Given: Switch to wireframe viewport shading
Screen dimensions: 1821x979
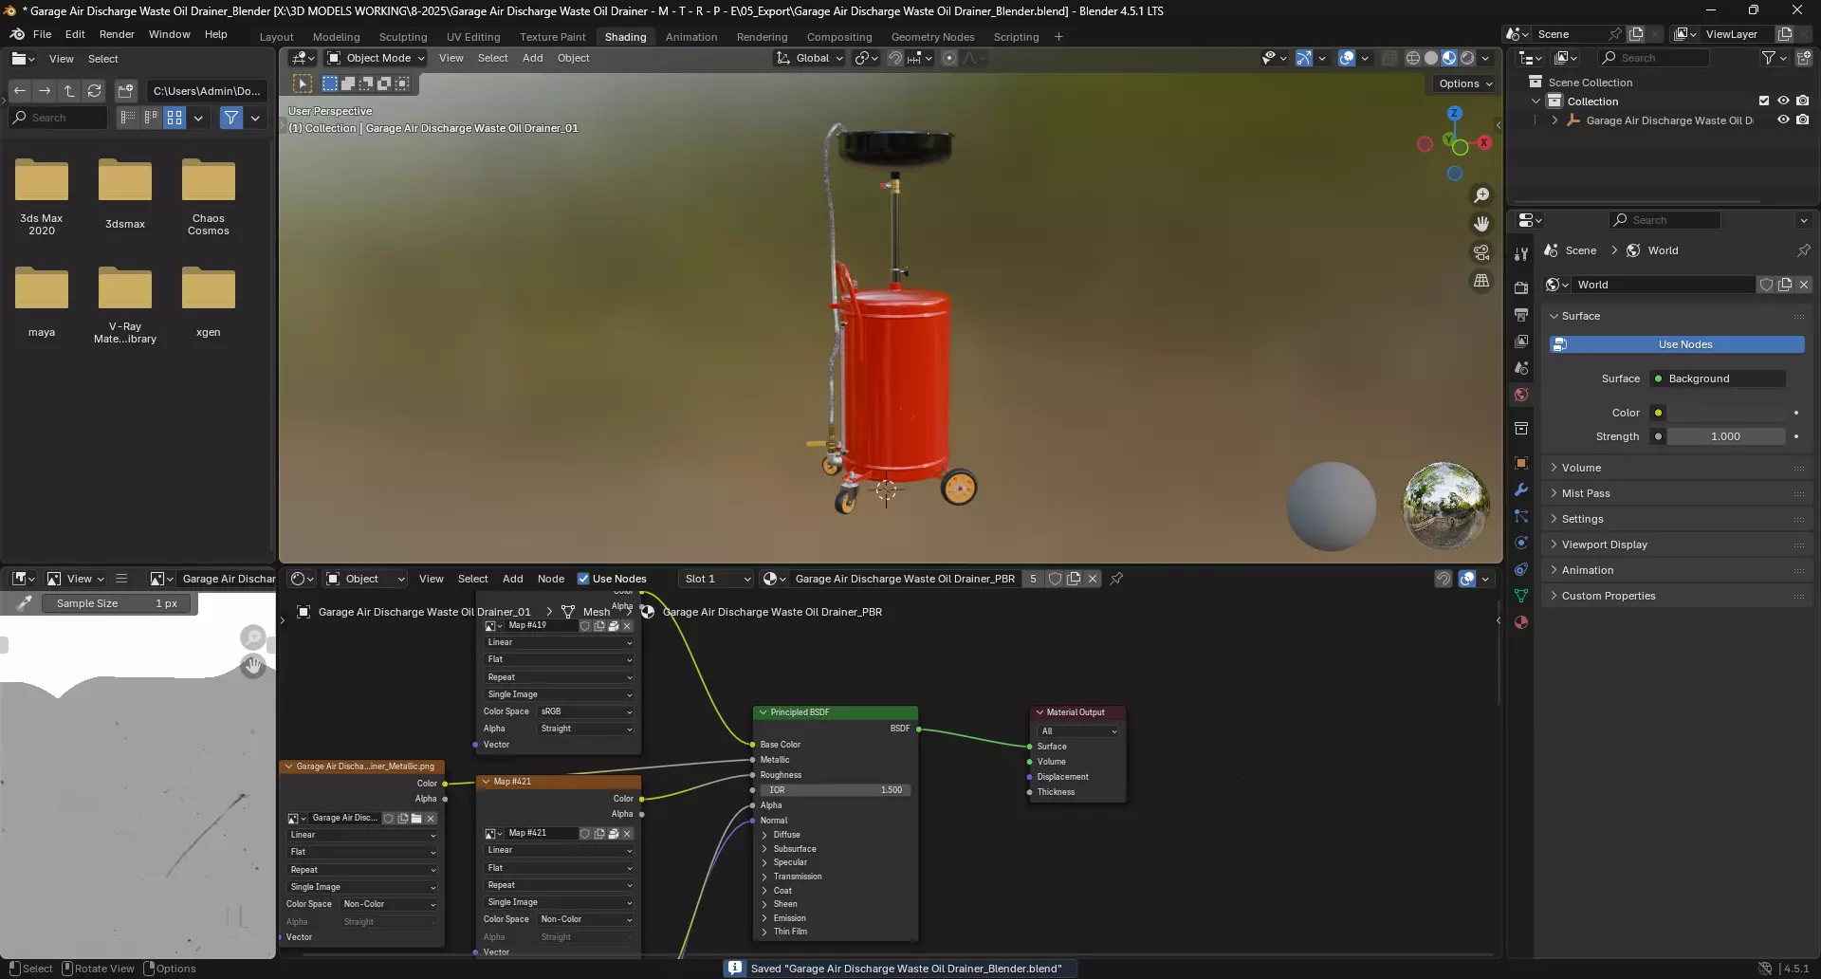Looking at the screenshot, I should (x=1413, y=58).
